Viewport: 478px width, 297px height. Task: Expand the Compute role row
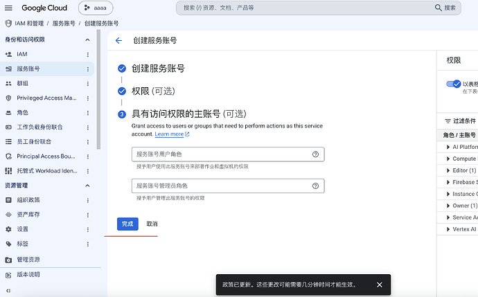[448, 159]
